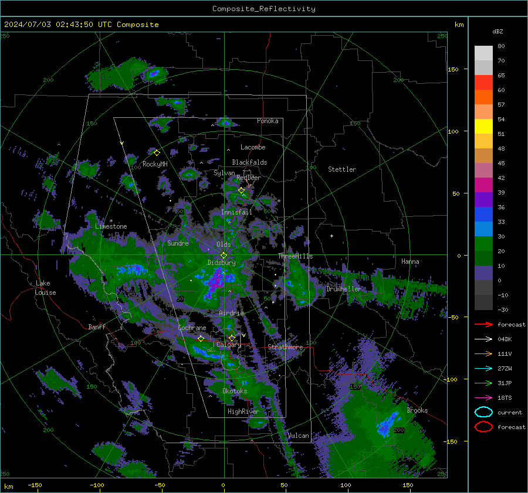Click the Didsbury town label
This screenshot has height=493, width=528.
221,263
